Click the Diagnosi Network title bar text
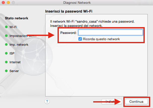Viewport: 153px width, 108px height. (77, 3)
